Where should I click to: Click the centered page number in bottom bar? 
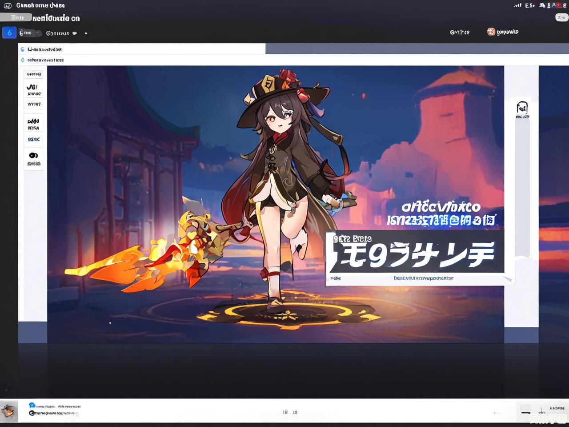(x=290, y=412)
